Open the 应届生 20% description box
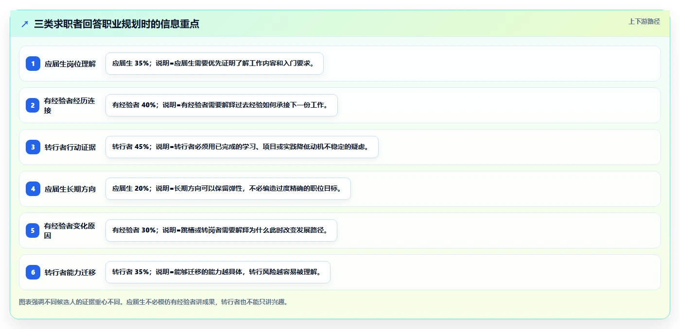 228,189
